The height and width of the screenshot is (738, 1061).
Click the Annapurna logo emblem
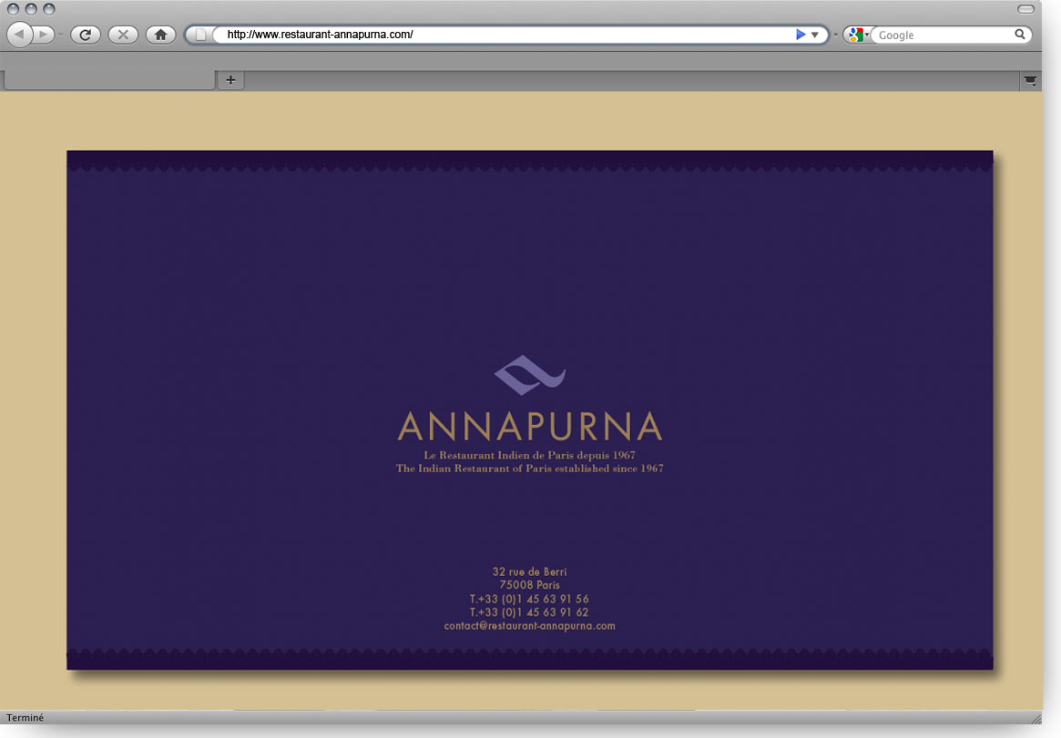pos(530,375)
